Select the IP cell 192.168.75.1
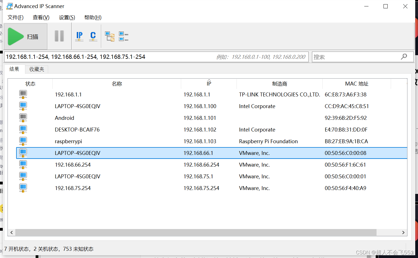Screen dimensions: 418x258 (198, 176)
